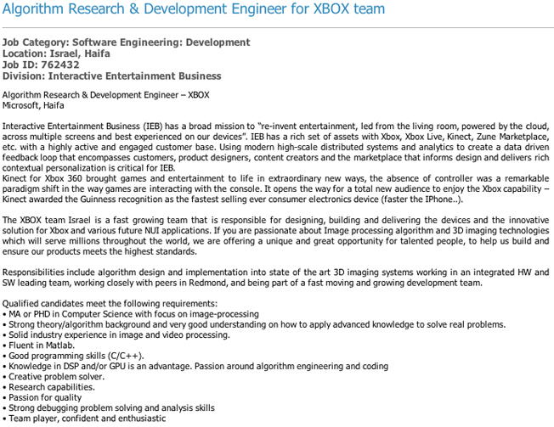This screenshot has height=427, width=554.
Task: Click the 'Knowledge in DSP and/or GPU' bullet
Action: [195, 366]
